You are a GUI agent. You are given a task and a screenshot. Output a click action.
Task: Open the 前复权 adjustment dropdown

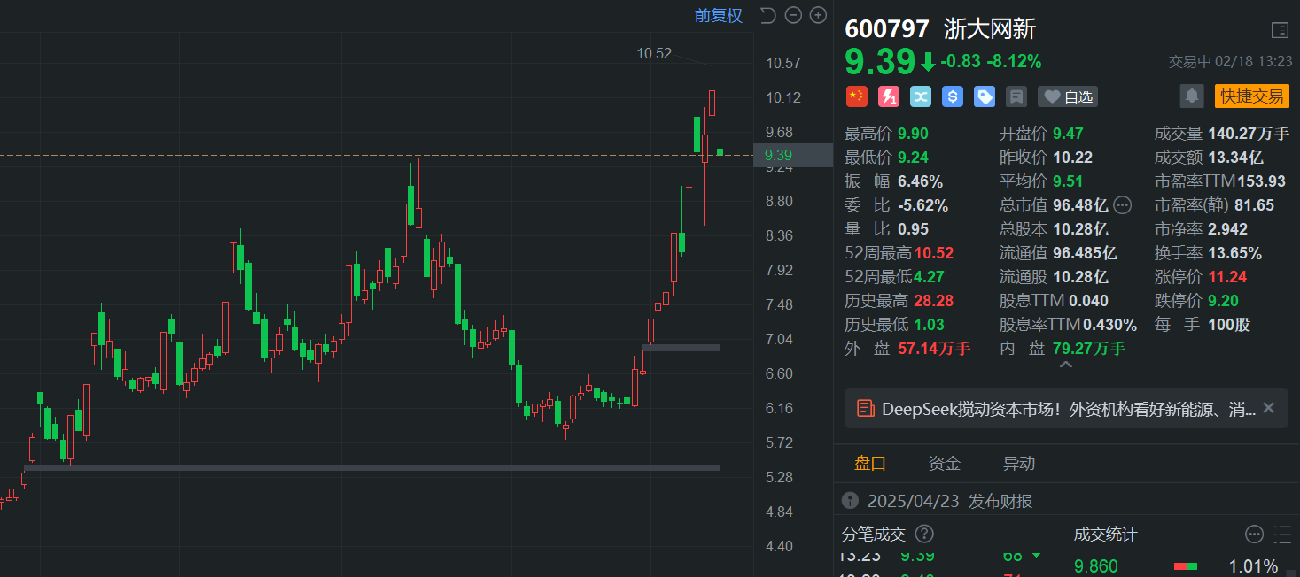coord(718,15)
